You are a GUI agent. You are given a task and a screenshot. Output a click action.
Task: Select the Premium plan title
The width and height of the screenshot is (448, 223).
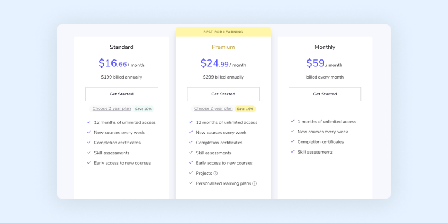pyautogui.click(x=223, y=47)
